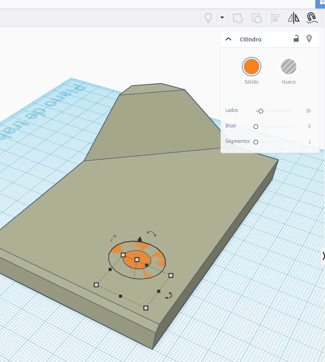Image resolution: width=325 pixels, height=362 pixels.
Task: Click the blue grid icon at top right
Action: (321, 3)
